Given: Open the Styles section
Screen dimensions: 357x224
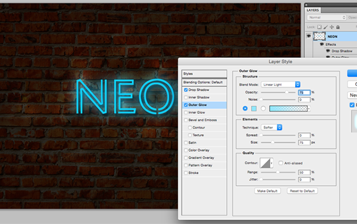Looking at the screenshot, I should [204, 74].
